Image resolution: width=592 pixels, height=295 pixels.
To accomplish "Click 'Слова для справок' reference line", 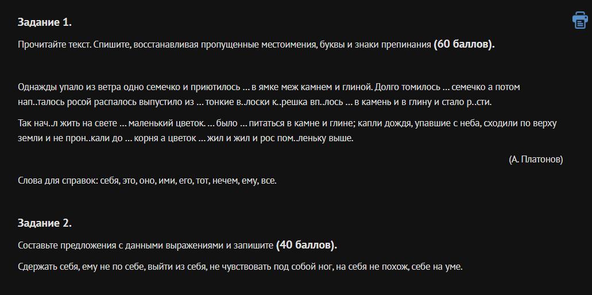I will pos(147,181).
